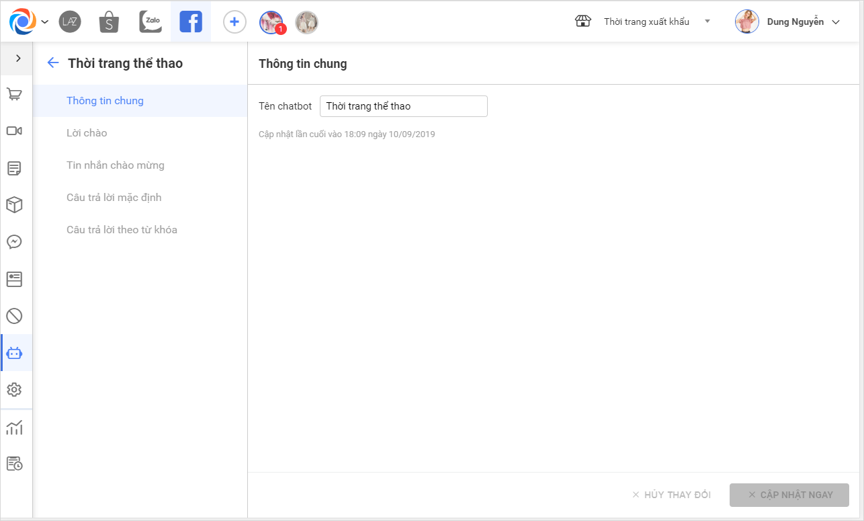Image resolution: width=864 pixels, height=521 pixels.
Task: Open the Lazada channel icon
Action: tap(70, 22)
